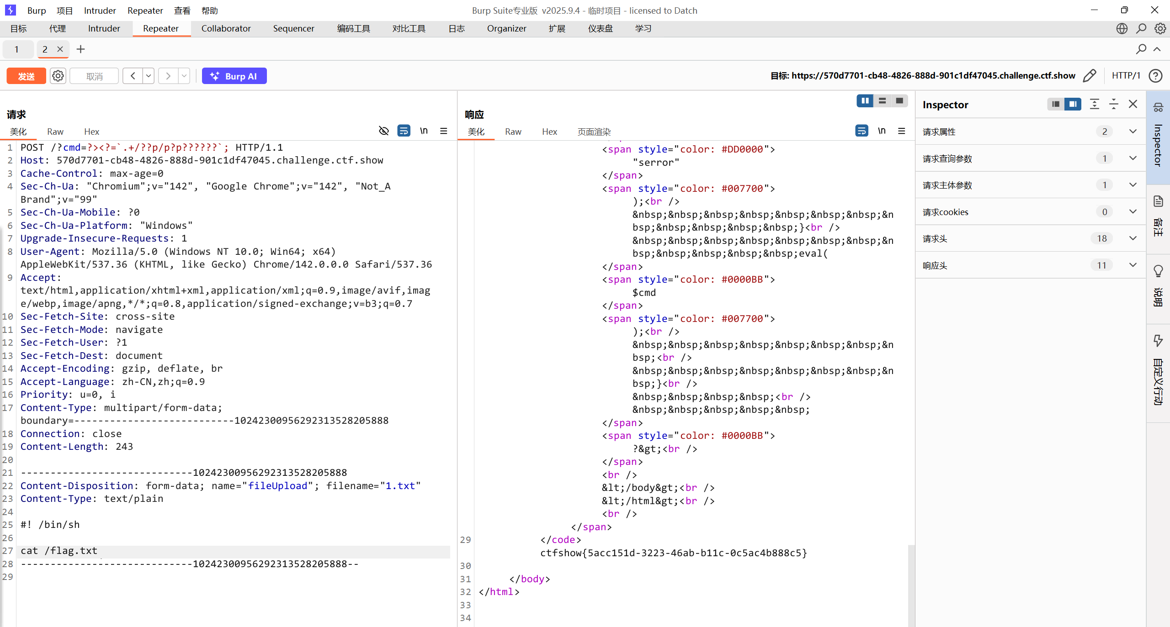Toggle line wrap in response pane

[x=861, y=131]
